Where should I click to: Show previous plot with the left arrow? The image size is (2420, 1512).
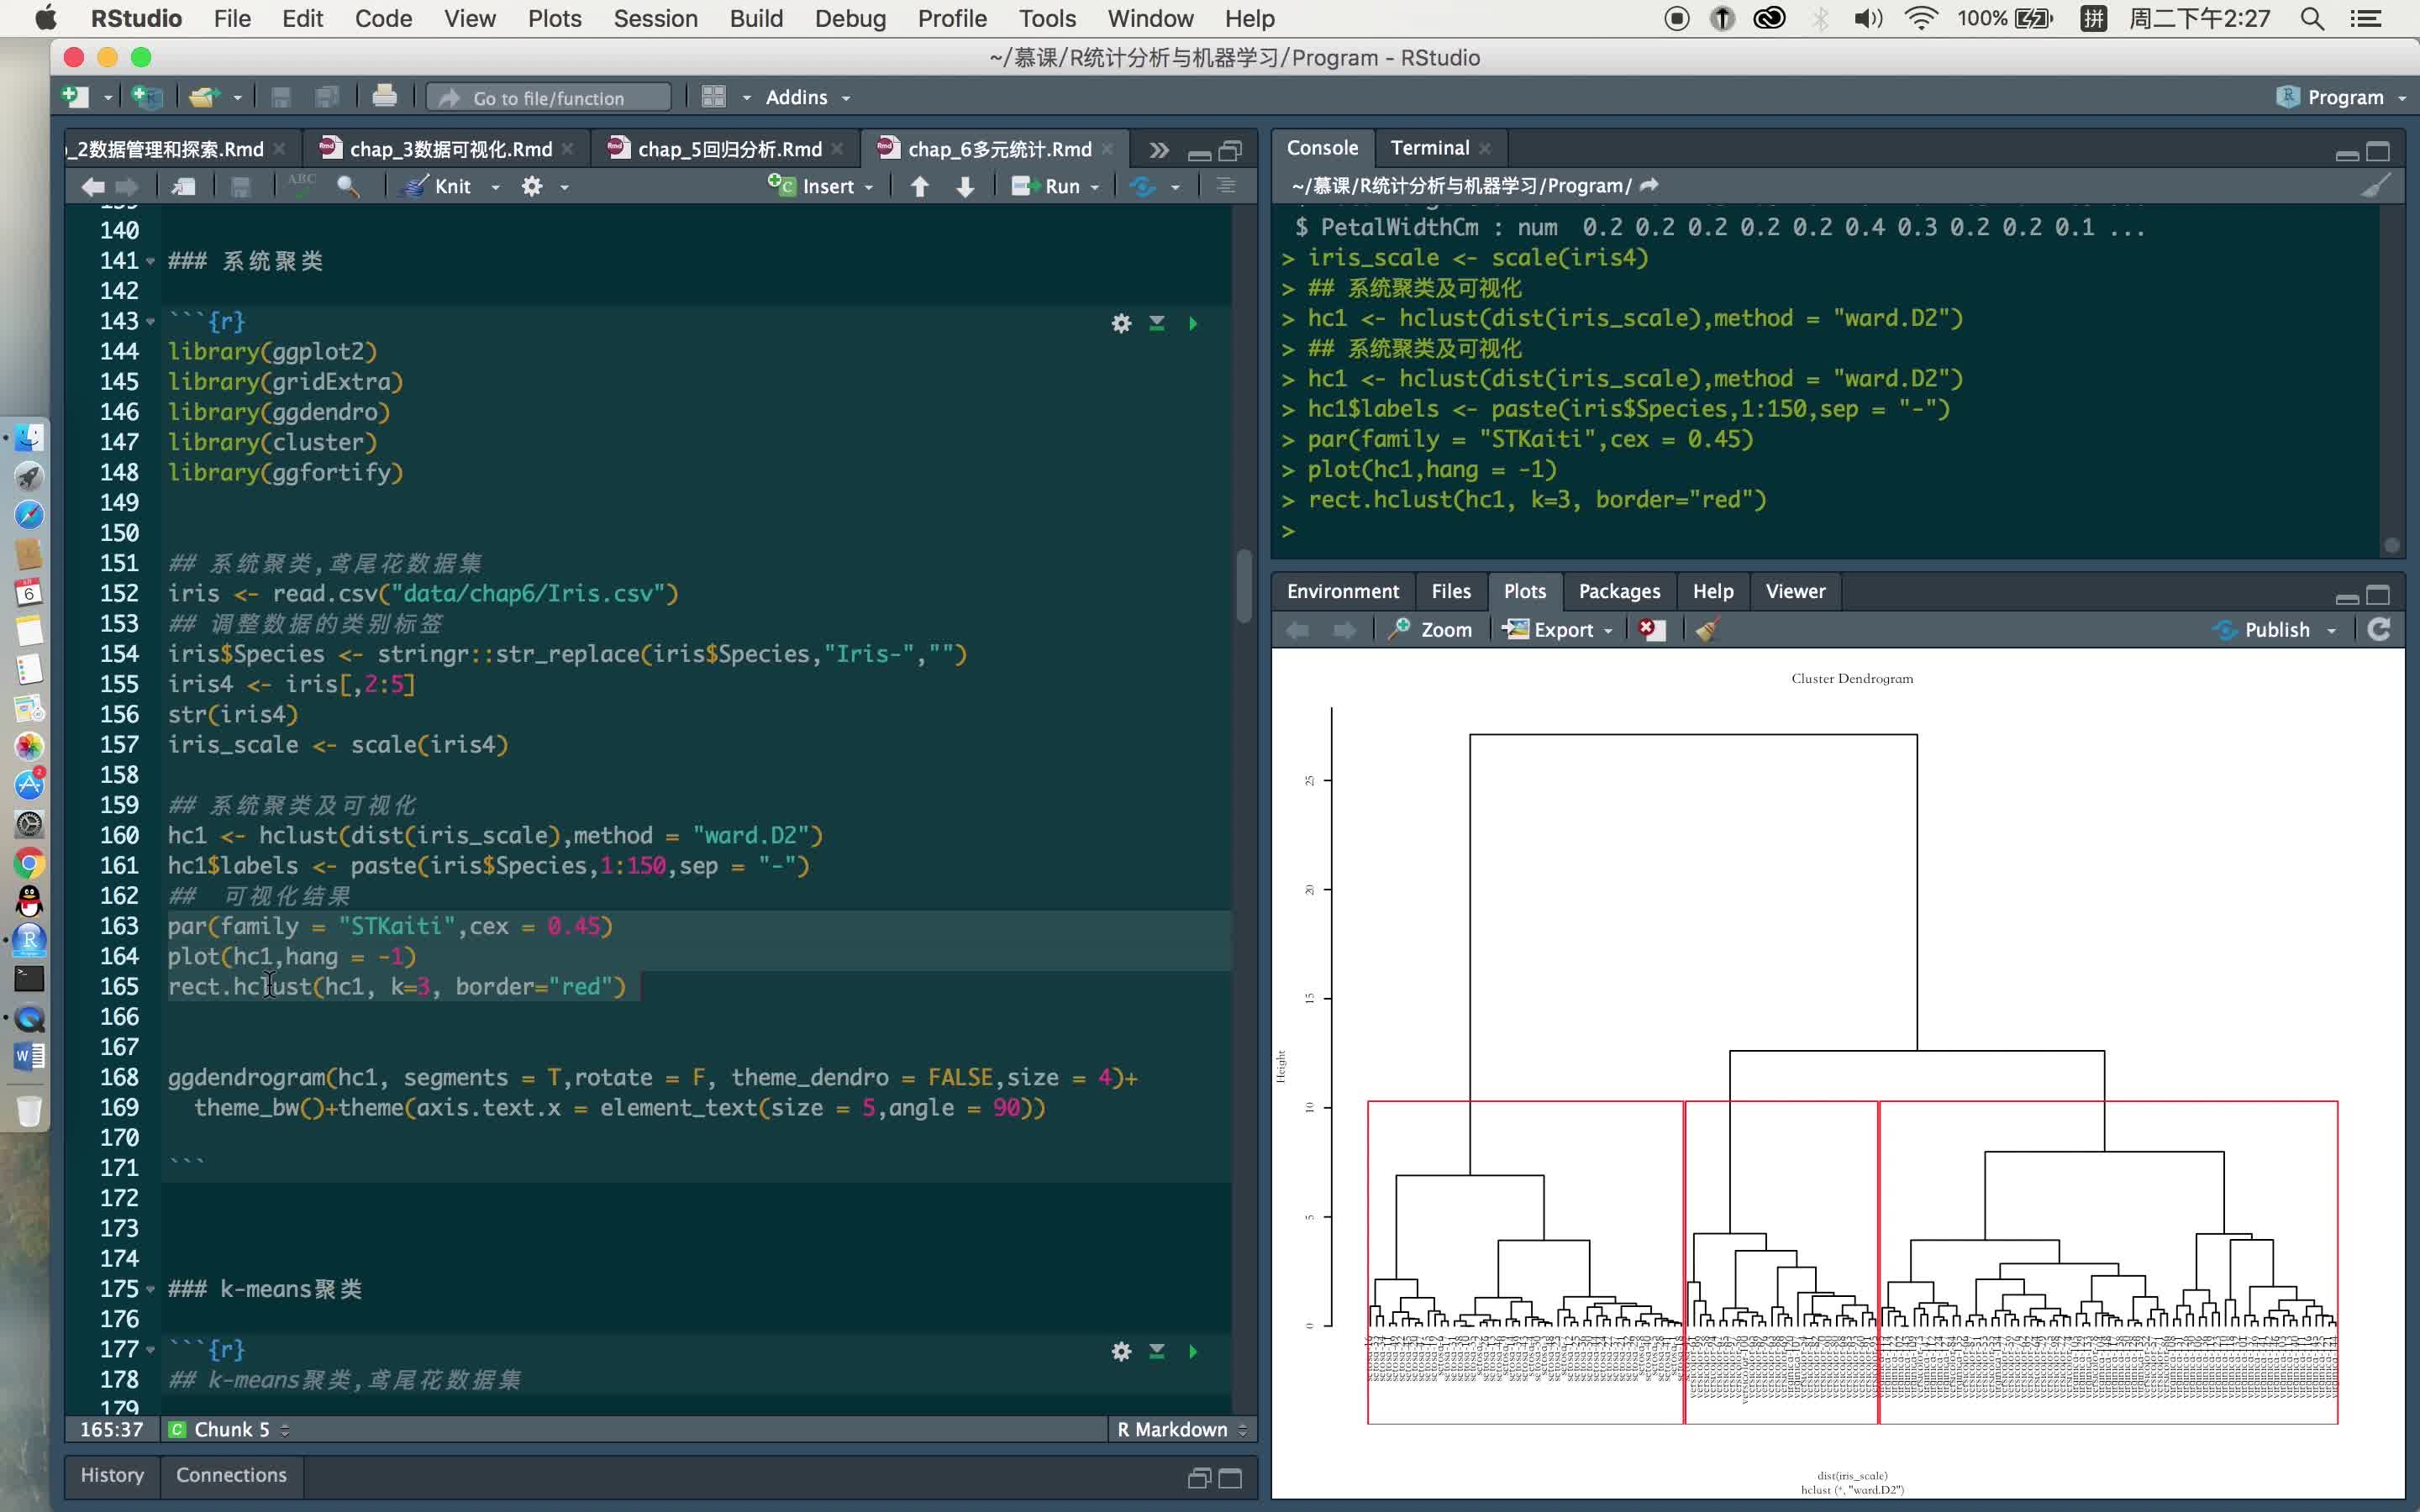coord(1298,629)
